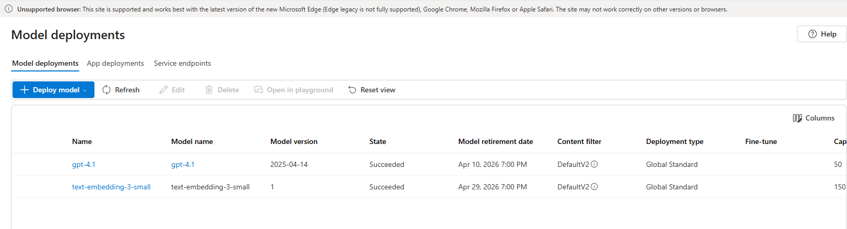Sort by the Model version column header
The width and height of the screenshot is (847, 229).
[x=294, y=141]
